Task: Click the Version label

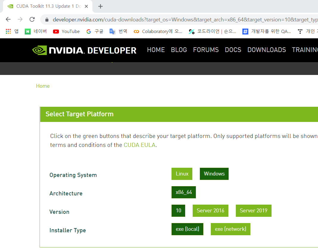Action: [60, 212]
